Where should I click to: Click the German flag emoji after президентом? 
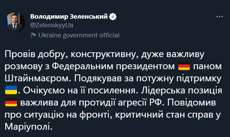pyautogui.click(x=184, y=66)
